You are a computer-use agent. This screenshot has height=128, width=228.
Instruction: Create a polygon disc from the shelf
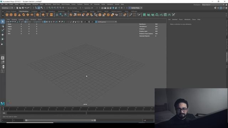pos(32,15)
